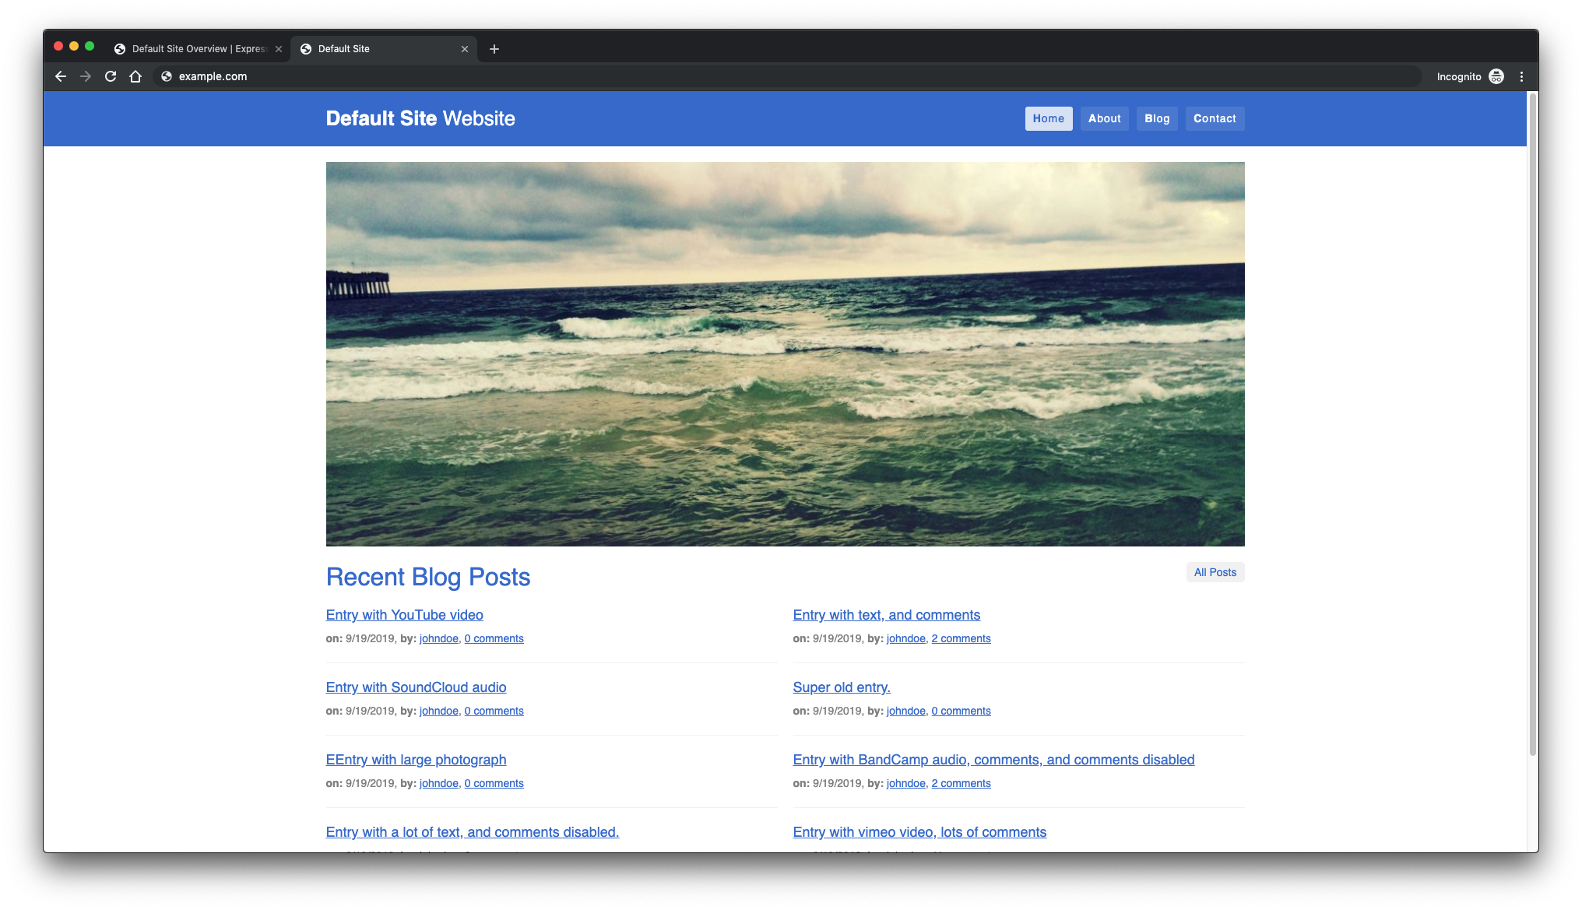Click 2 comments under BandCamp audio entry
Image resolution: width=1582 pixels, height=910 pixels.
click(961, 783)
